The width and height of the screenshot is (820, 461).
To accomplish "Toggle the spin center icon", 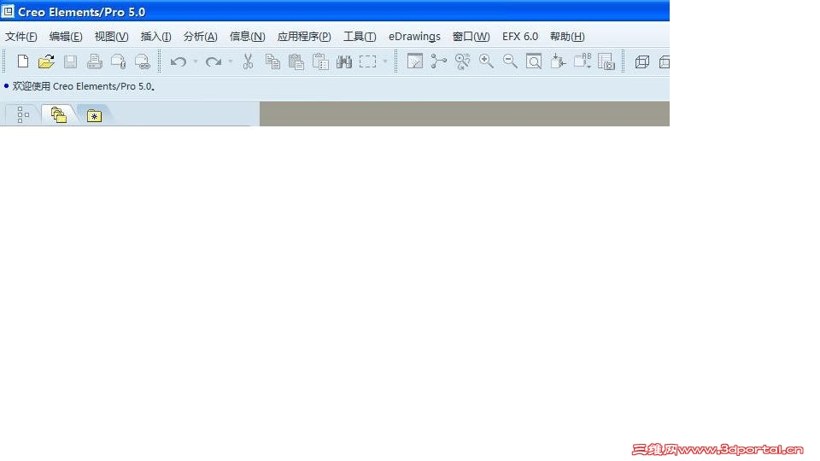I will tap(438, 61).
